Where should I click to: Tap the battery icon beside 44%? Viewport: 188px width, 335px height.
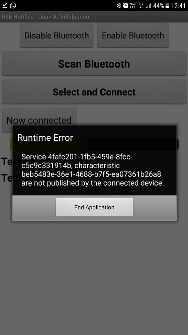tap(167, 6)
